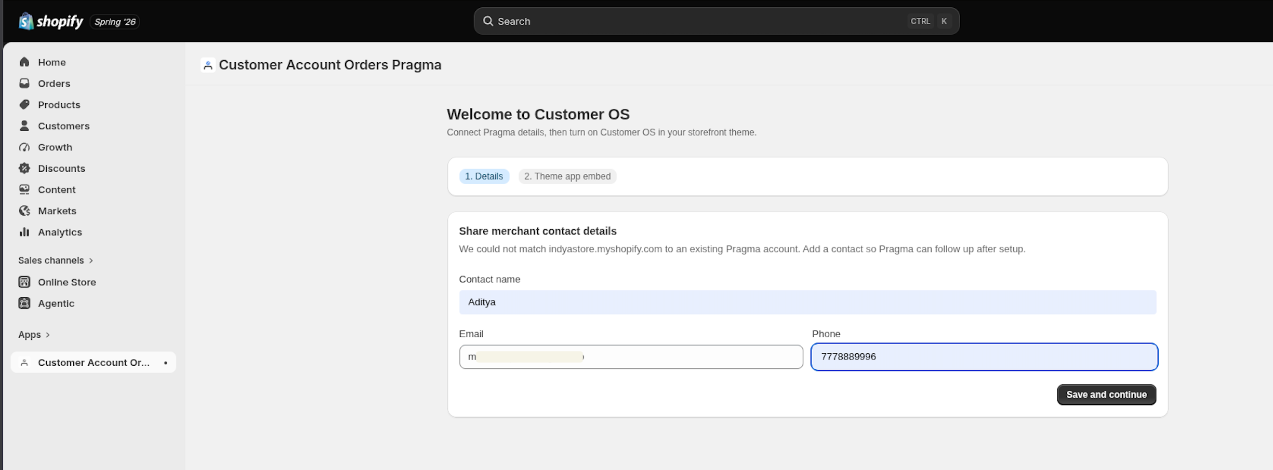The image size is (1273, 470).
Task: Focus the Search bar
Action: tap(717, 21)
